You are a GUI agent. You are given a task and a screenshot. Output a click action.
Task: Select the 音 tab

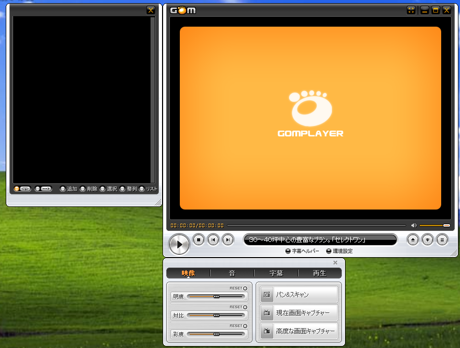pos(232,273)
